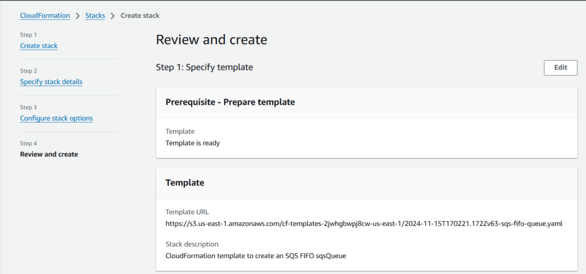
Task: Go to the Stacks breadcrumb link
Action: click(x=95, y=15)
